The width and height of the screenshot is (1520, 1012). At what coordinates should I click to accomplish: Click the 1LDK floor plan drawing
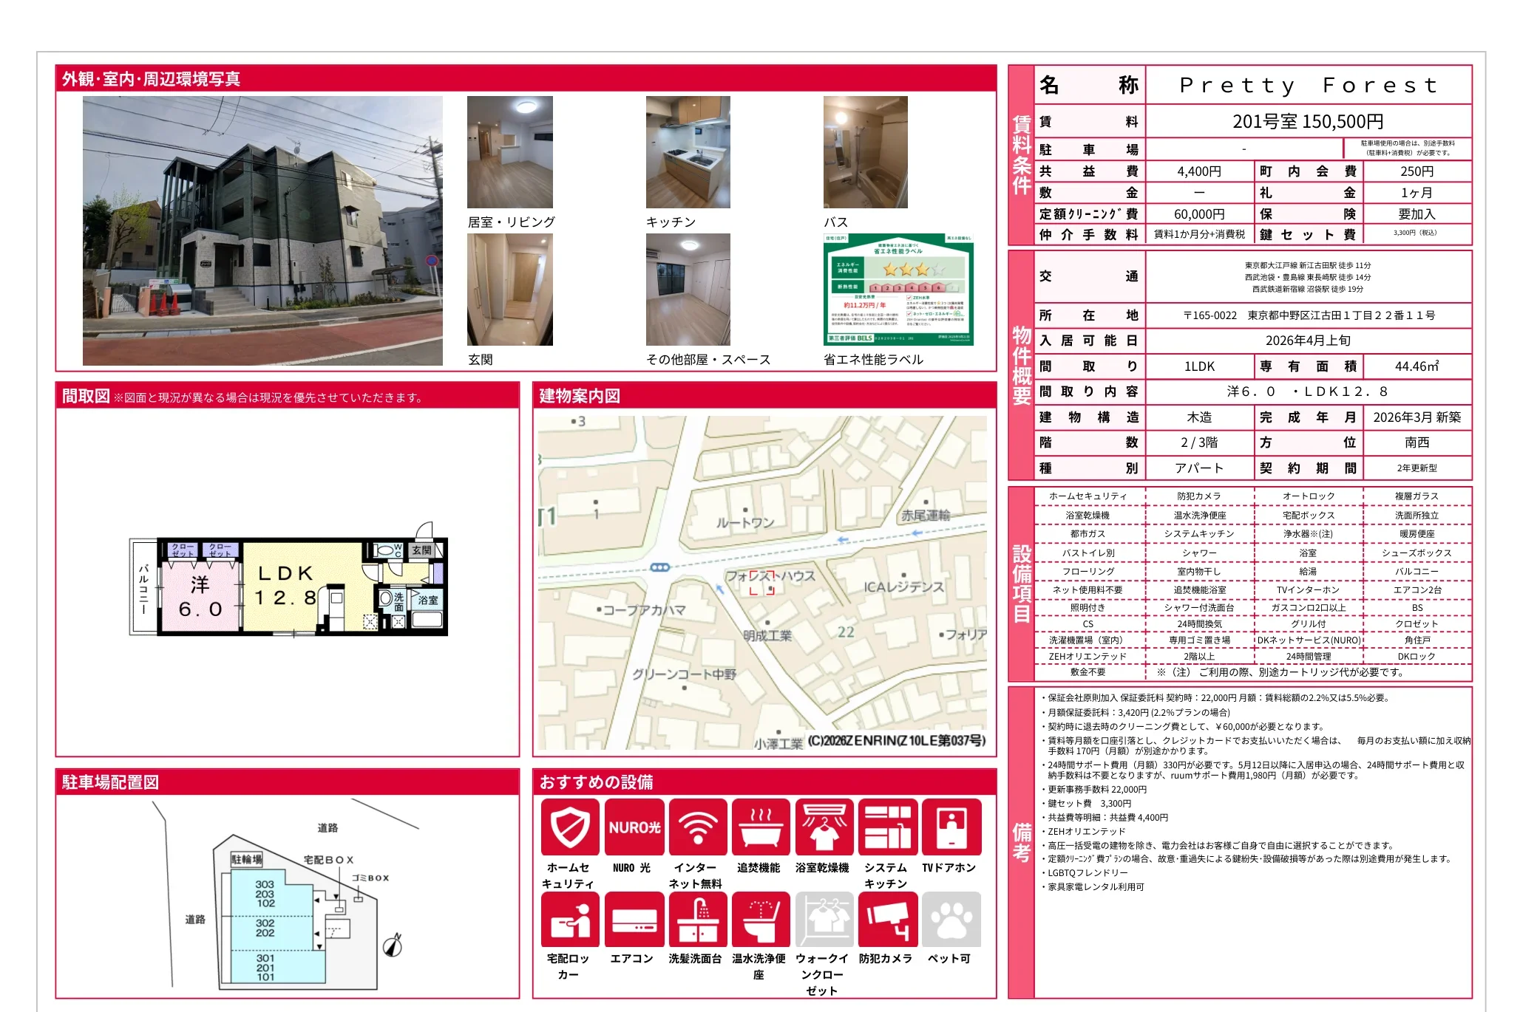click(x=288, y=587)
